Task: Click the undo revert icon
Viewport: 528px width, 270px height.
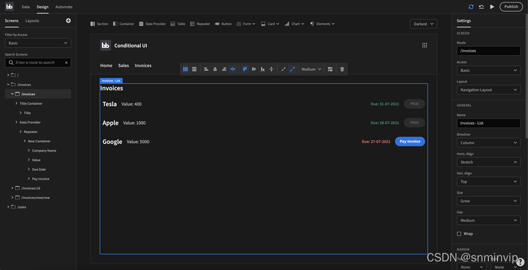Action: pos(482,7)
